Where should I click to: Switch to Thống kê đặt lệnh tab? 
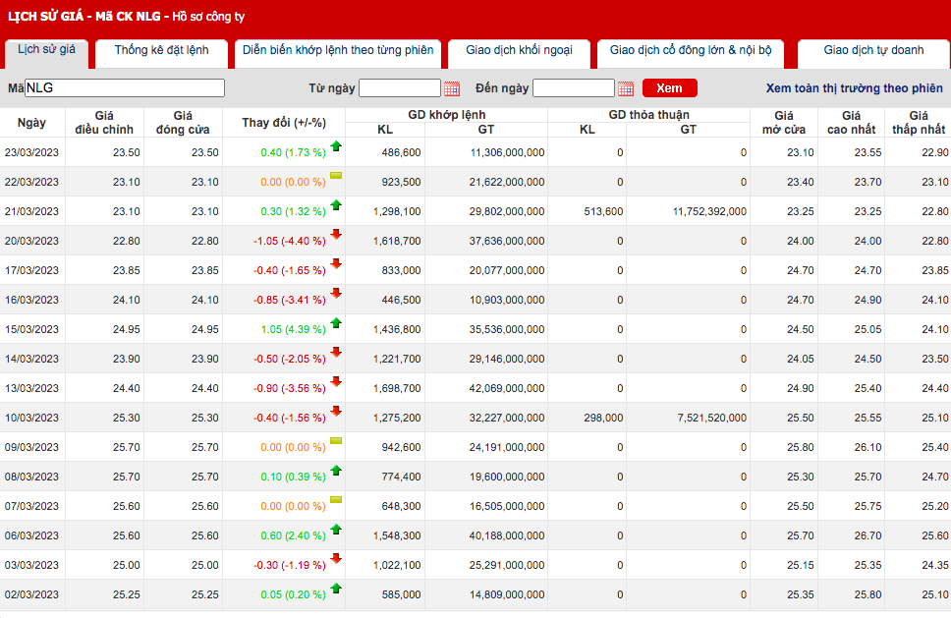(161, 50)
